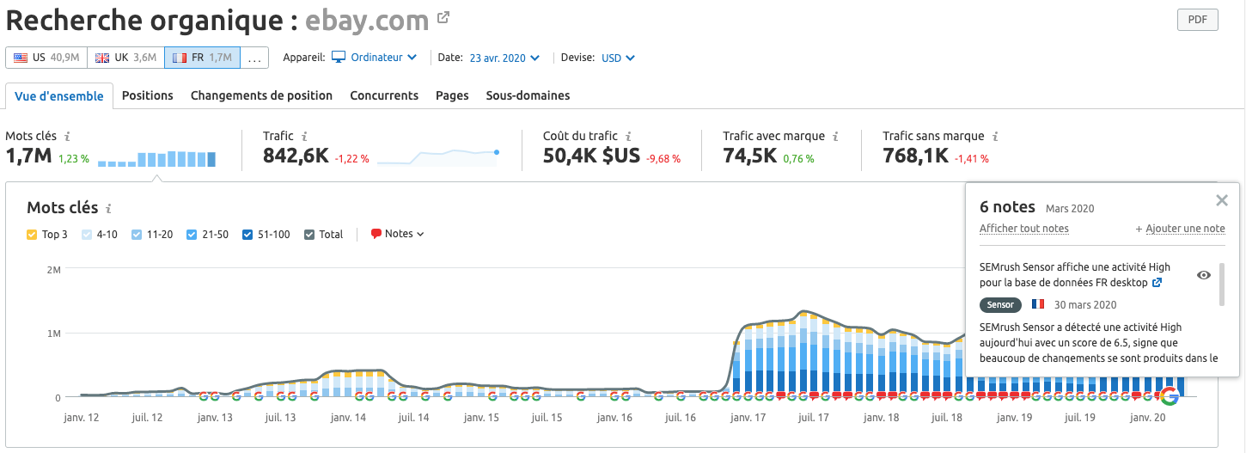Click the large Google marker at chart end
Screen dimensions: 1246x453
pyautogui.click(x=1169, y=395)
